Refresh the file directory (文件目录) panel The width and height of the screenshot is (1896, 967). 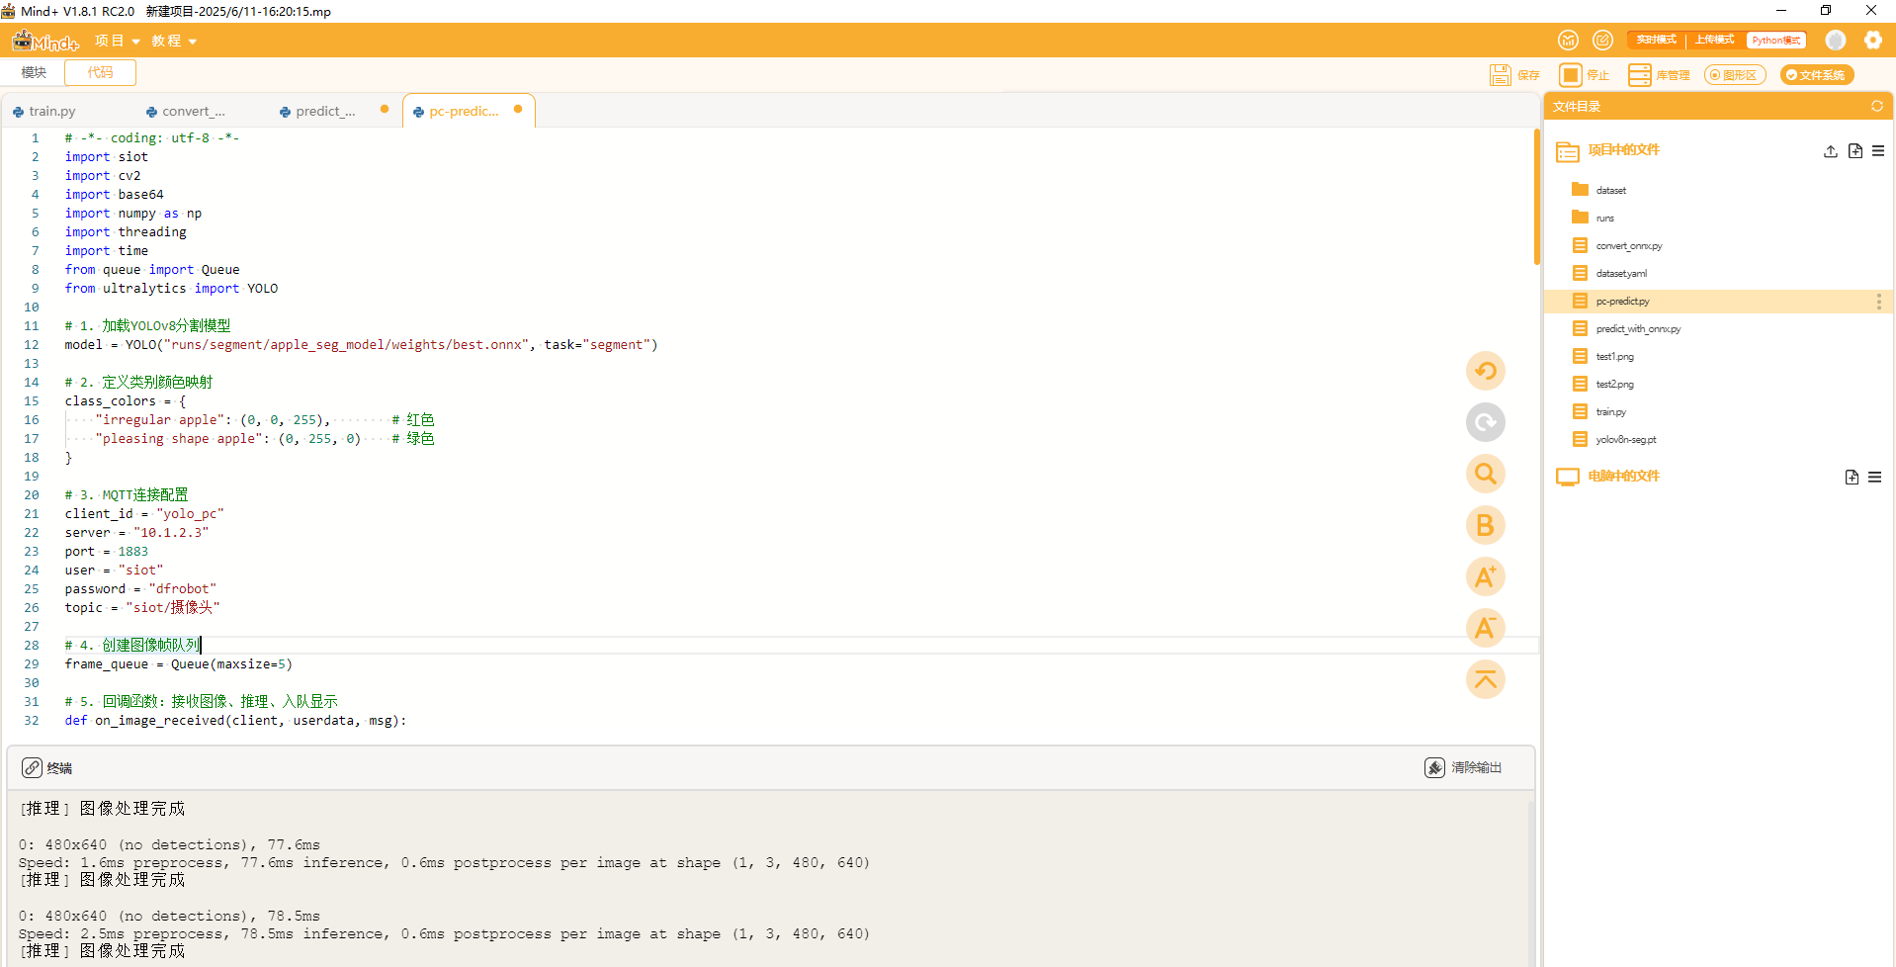1876,106
